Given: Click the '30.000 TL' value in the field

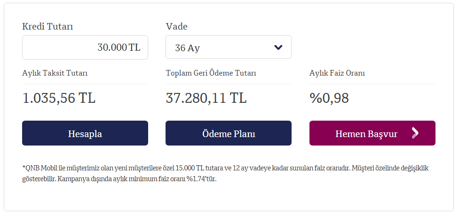Looking at the screenshot, I should 119,47.
